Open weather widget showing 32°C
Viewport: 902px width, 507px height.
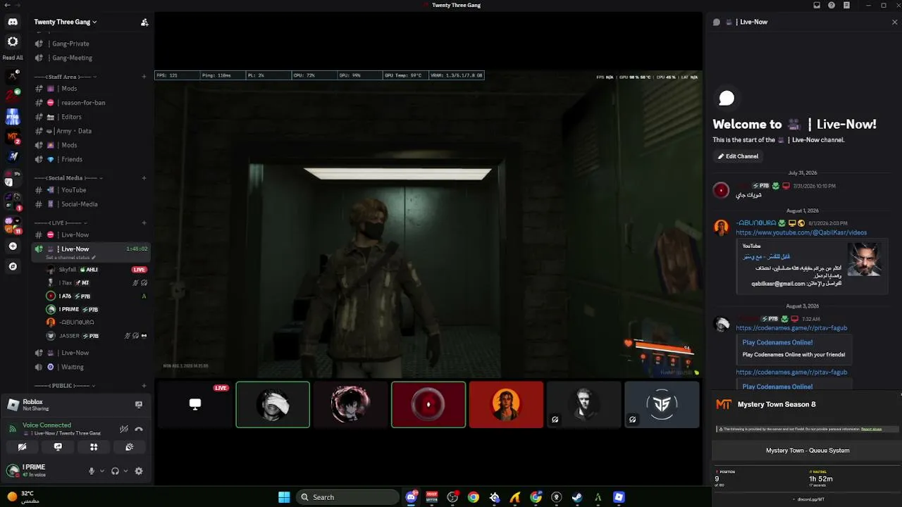tap(23, 497)
